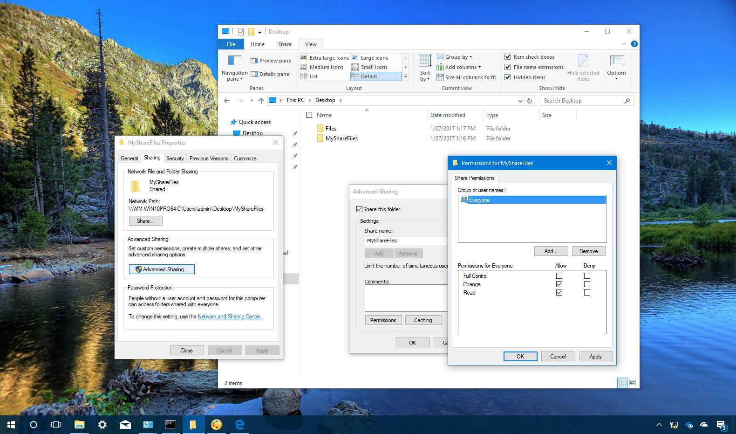736x434 pixels.
Task: Uncheck Share this folder
Action: click(x=359, y=209)
